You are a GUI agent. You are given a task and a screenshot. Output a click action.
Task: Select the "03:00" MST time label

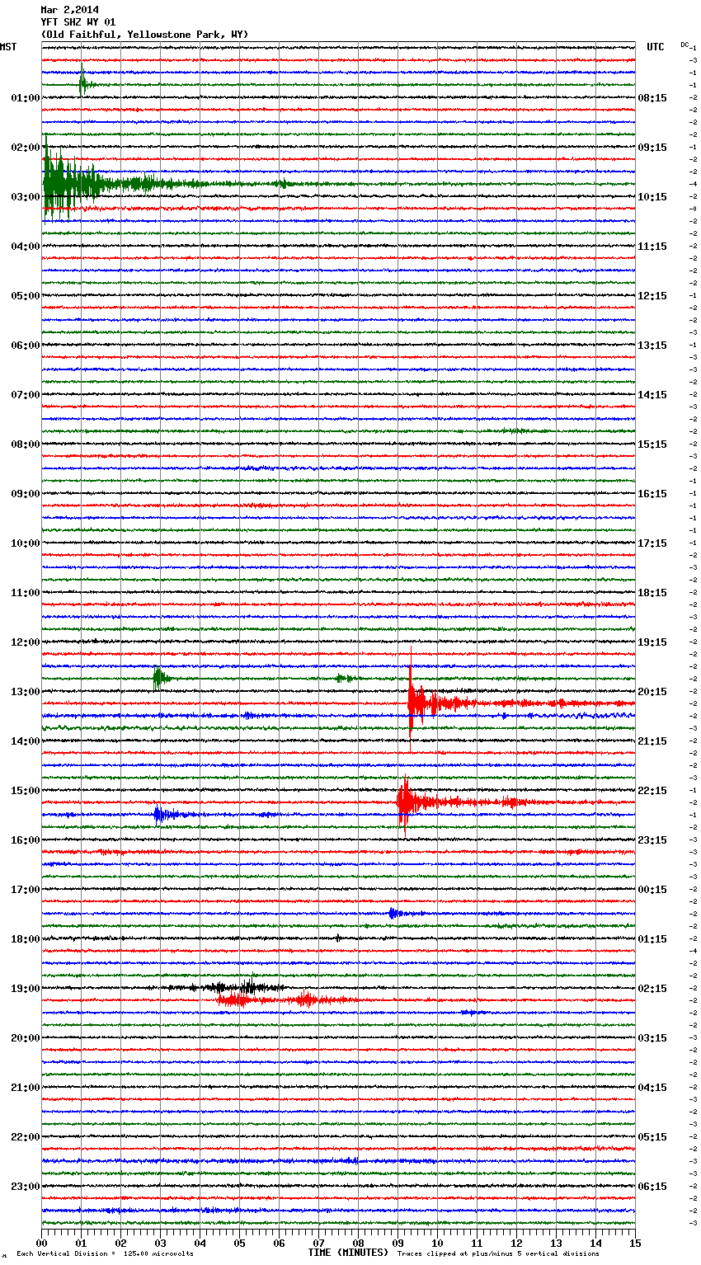25,197
